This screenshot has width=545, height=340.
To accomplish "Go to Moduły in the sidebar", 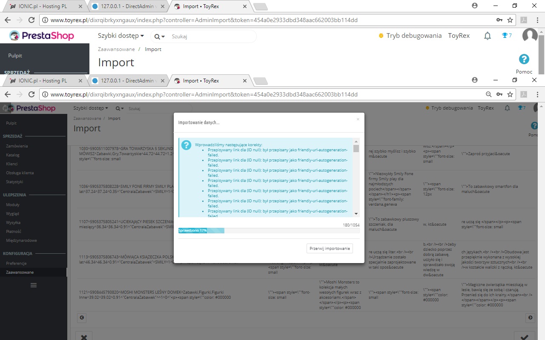I will tap(13, 204).
